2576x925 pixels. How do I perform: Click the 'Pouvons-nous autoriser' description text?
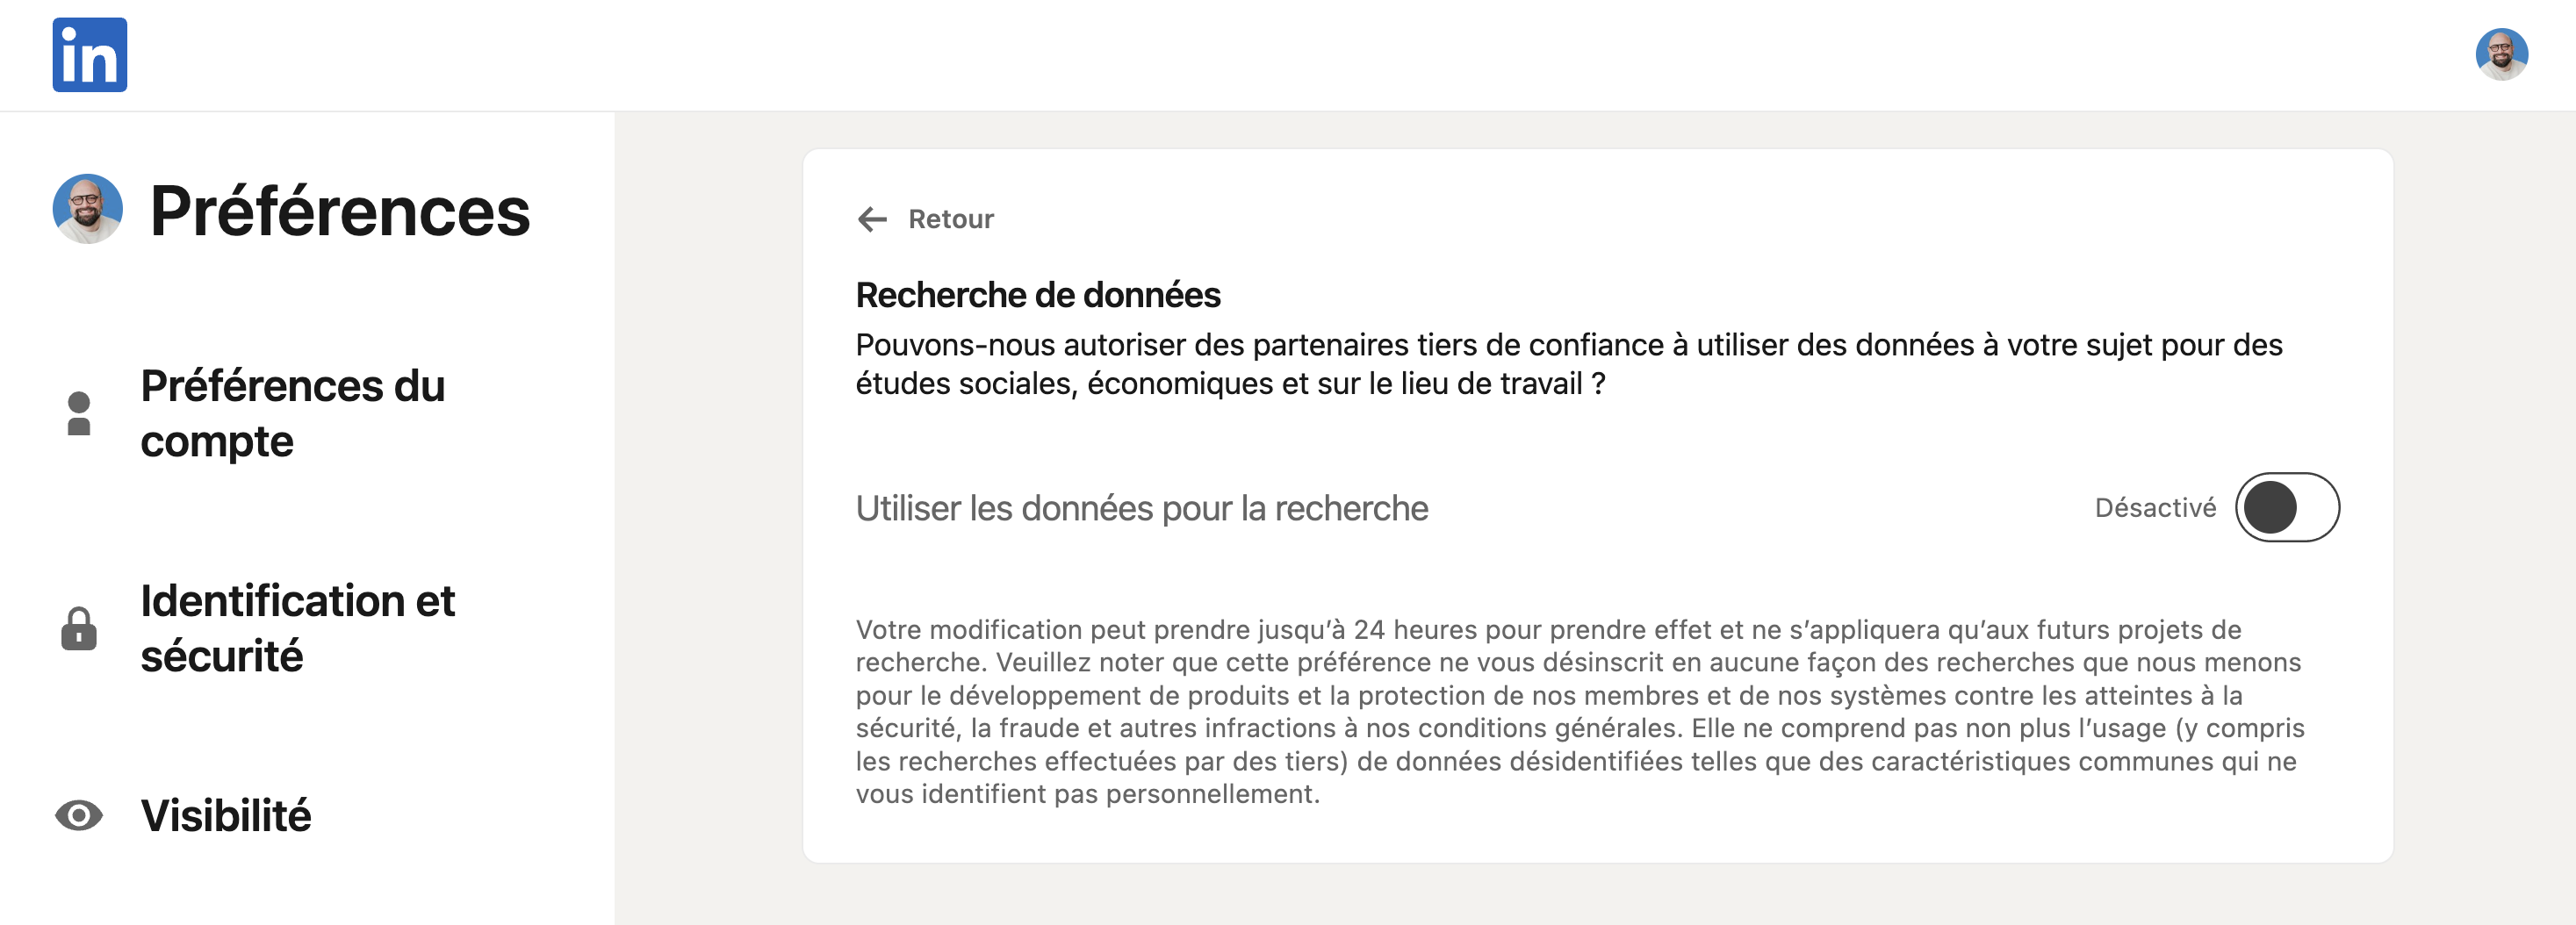(1569, 364)
